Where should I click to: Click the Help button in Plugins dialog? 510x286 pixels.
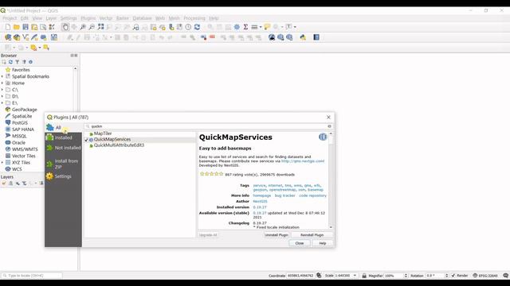click(x=322, y=243)
